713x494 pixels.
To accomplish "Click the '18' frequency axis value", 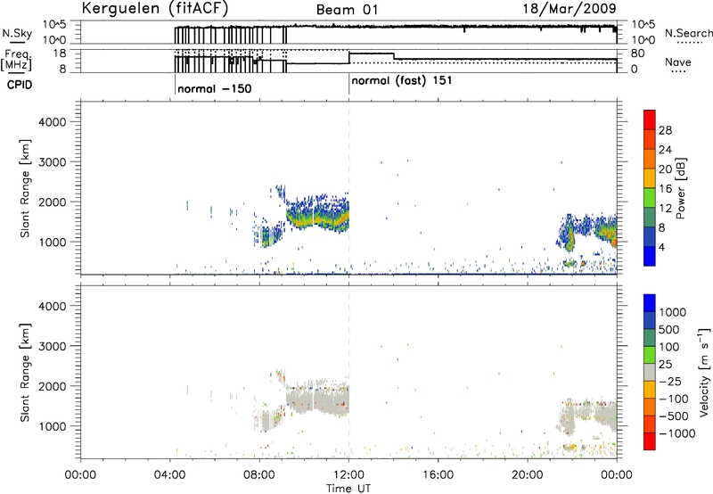I will [x=60, y=54].
